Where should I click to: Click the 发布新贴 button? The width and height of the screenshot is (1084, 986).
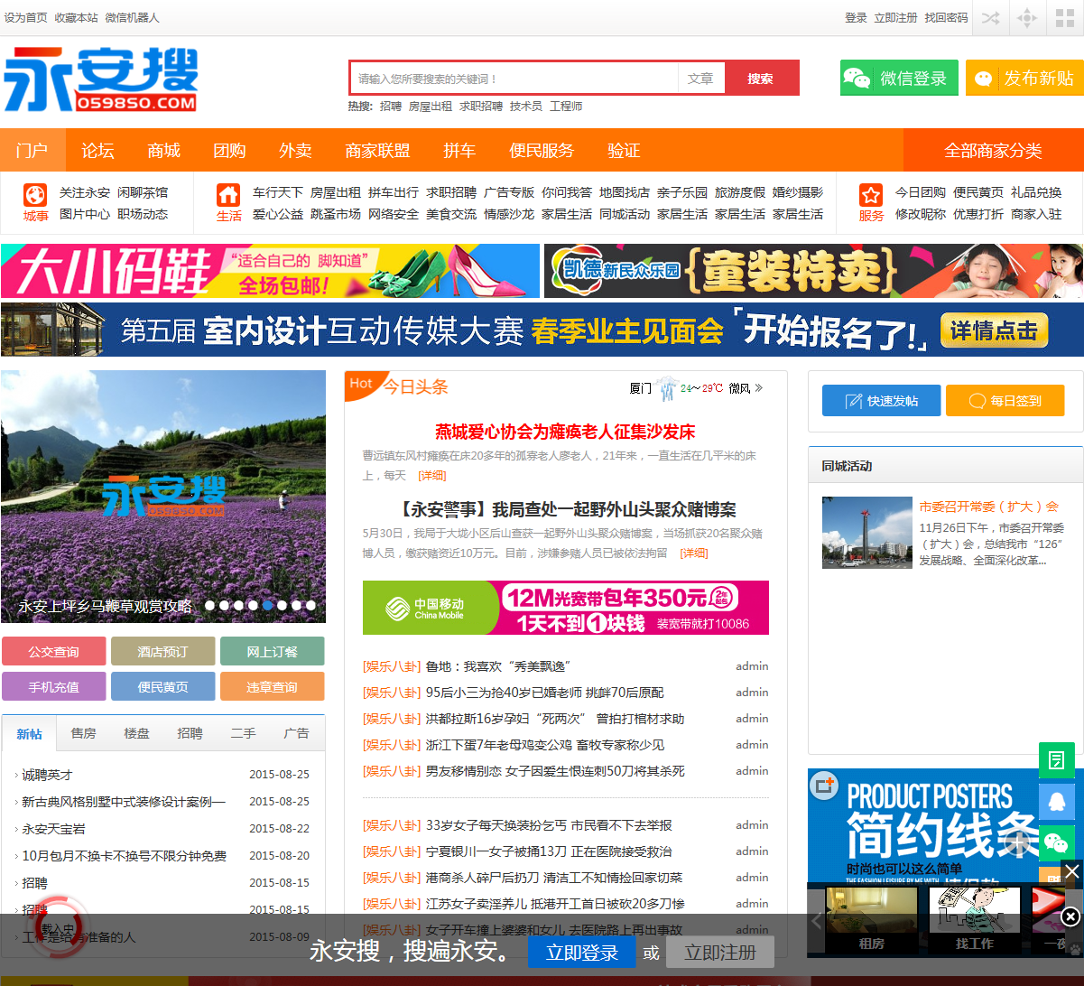pyautogui.click(x=1024, y=79)
